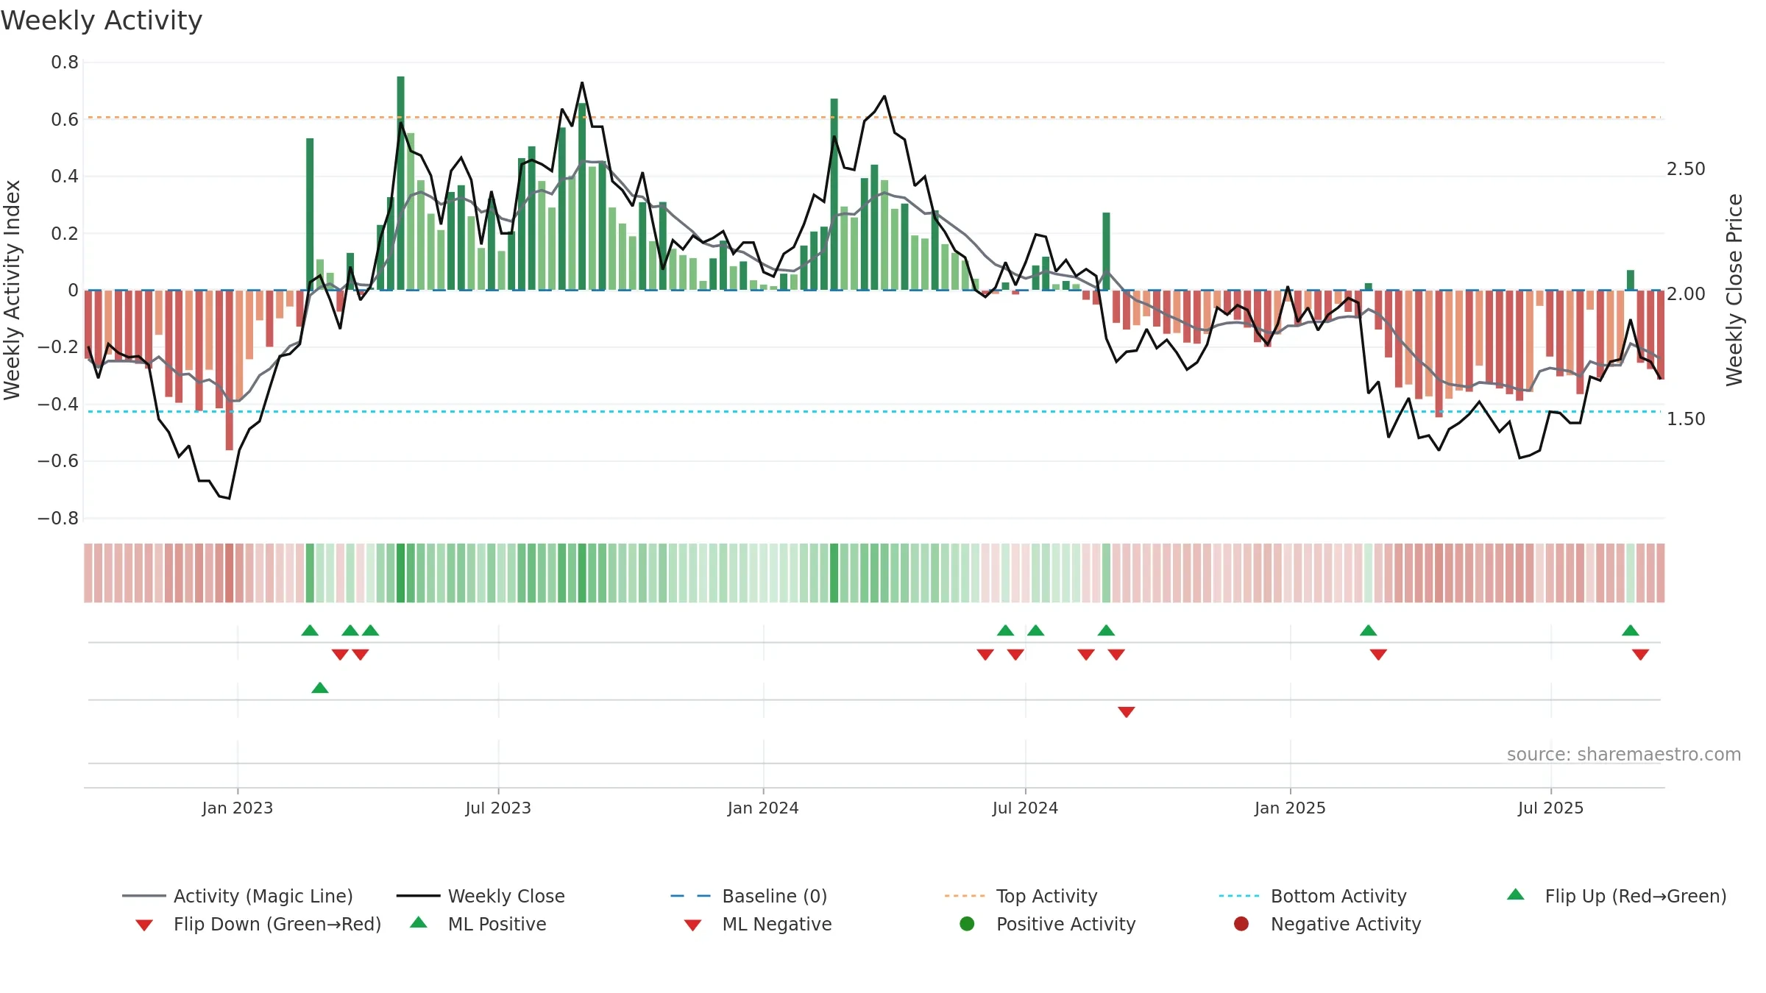Click the Flip Up marker just after Jul 2024
This screenshot has height=993, width=1766.
pos(1036,630)
